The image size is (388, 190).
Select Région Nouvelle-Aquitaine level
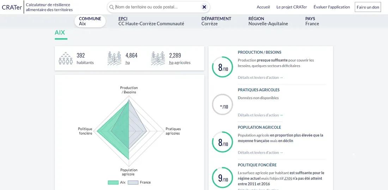(x=268, y=21)
